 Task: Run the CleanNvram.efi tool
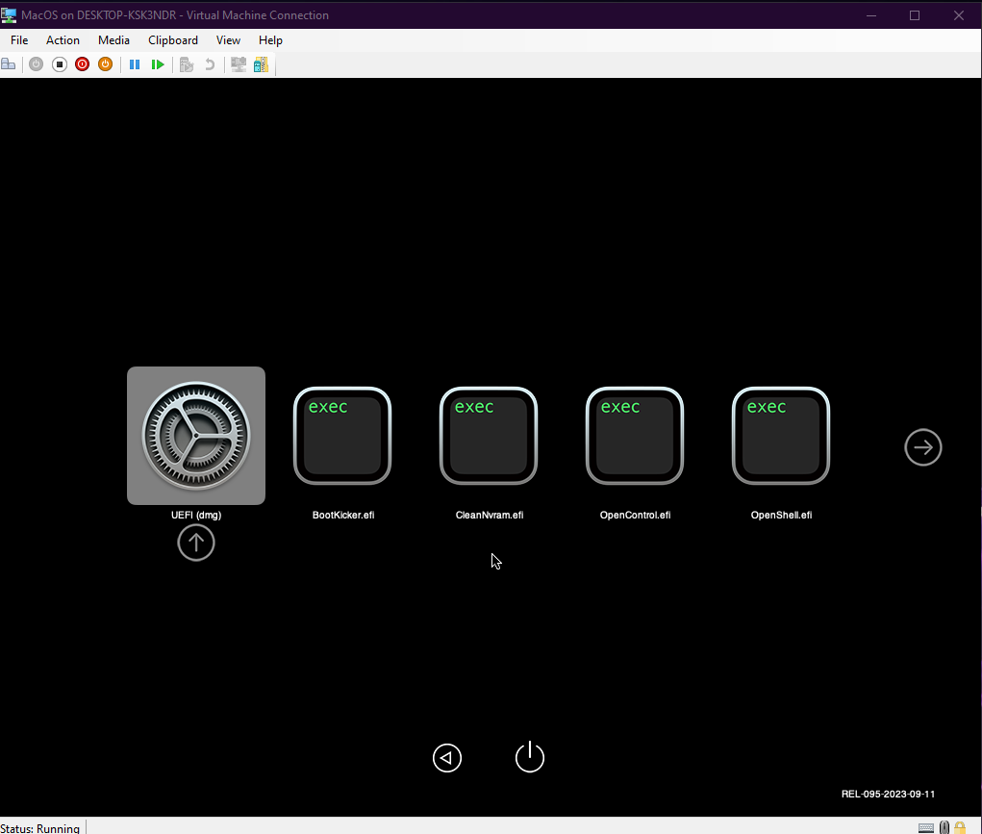[x=489, y=436]
